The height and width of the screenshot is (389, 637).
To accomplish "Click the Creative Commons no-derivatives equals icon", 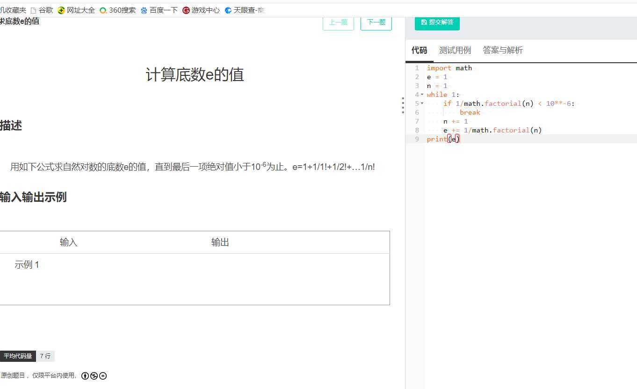I will 103,375.
